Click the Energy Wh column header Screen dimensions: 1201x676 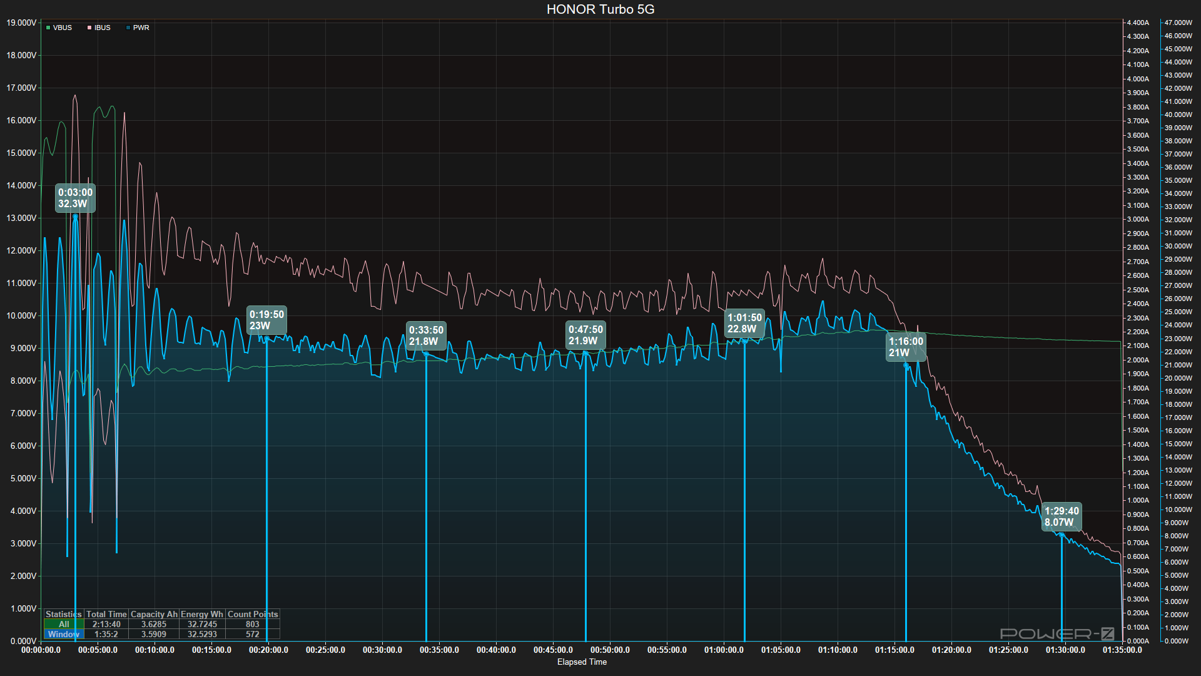pyautogui.click(x=202, y=614)
